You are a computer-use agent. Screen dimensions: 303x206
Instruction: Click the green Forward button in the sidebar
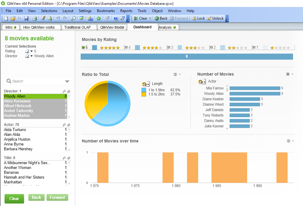pyautogui.click(x=57, y=198)
